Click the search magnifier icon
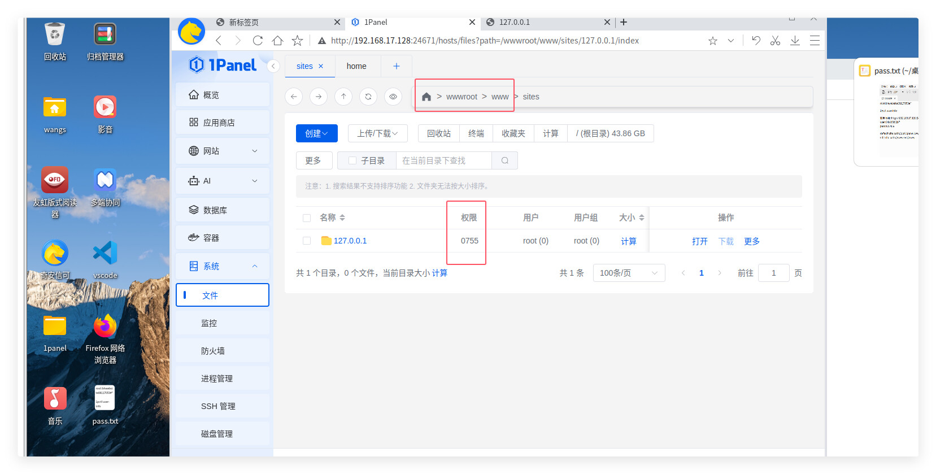This screenshot has width=936, height=474. coord(505,160)
